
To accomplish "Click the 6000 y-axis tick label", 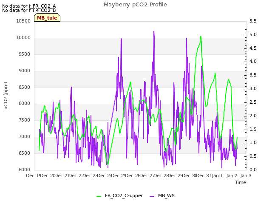I will point(25,170).
